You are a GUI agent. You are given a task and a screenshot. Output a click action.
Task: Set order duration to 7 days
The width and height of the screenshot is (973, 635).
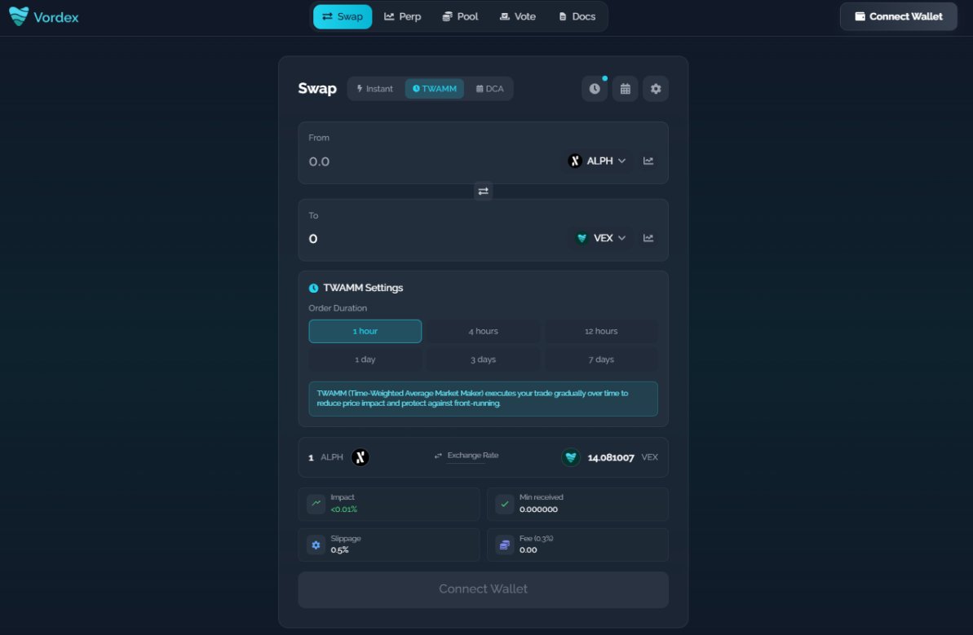[x=600, y=359]
